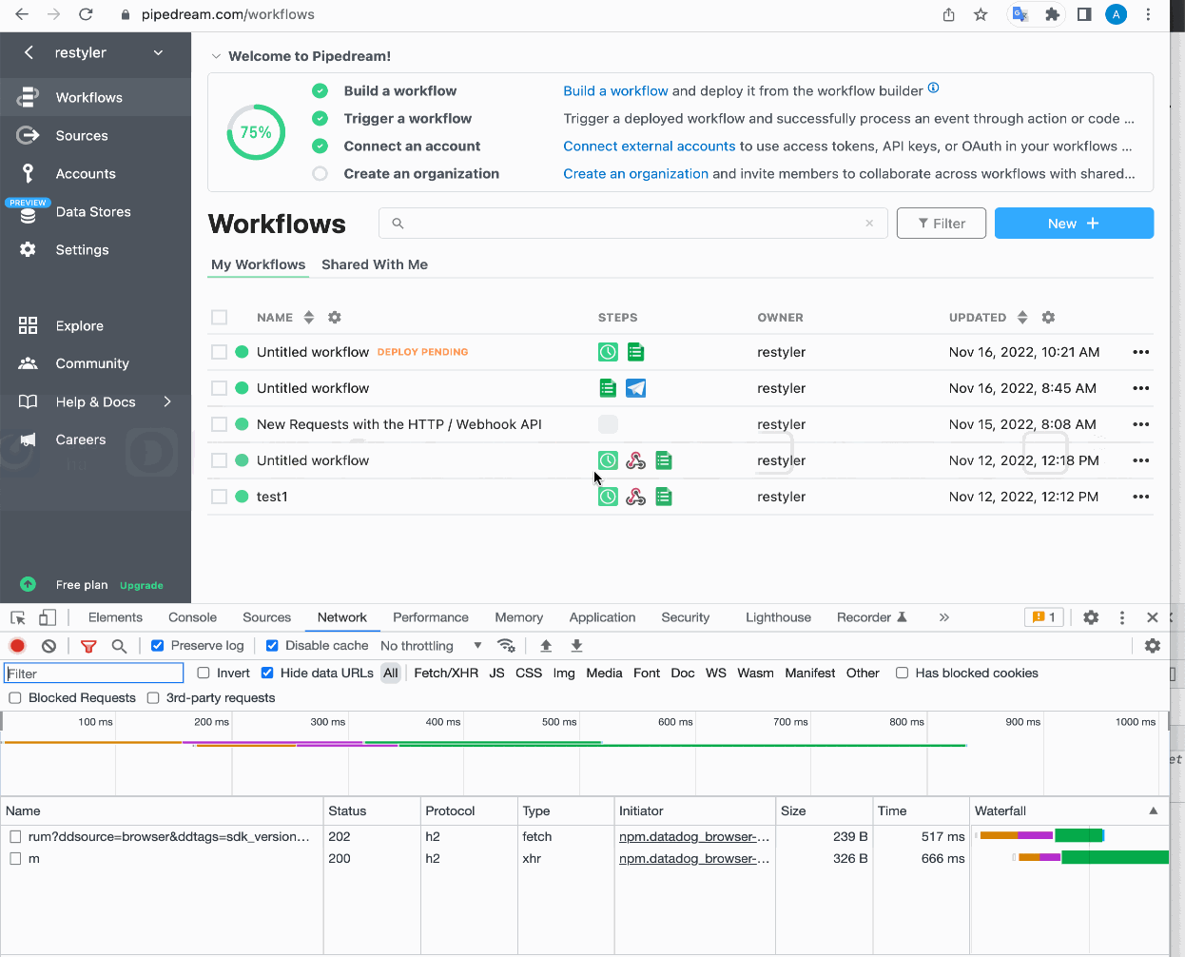Open Workflows in the sidebar
The image size is (1185, 957).
tap(95, 97)
